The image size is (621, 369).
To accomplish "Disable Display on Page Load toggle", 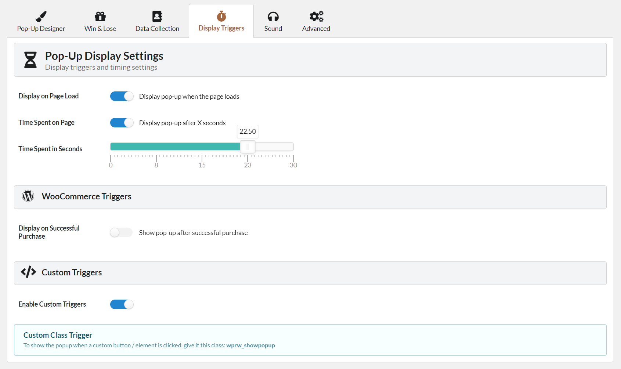I will point(122,96).
